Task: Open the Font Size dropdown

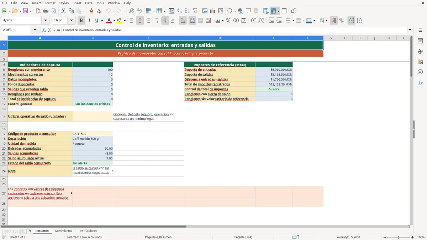Action: tap(72, 21)
